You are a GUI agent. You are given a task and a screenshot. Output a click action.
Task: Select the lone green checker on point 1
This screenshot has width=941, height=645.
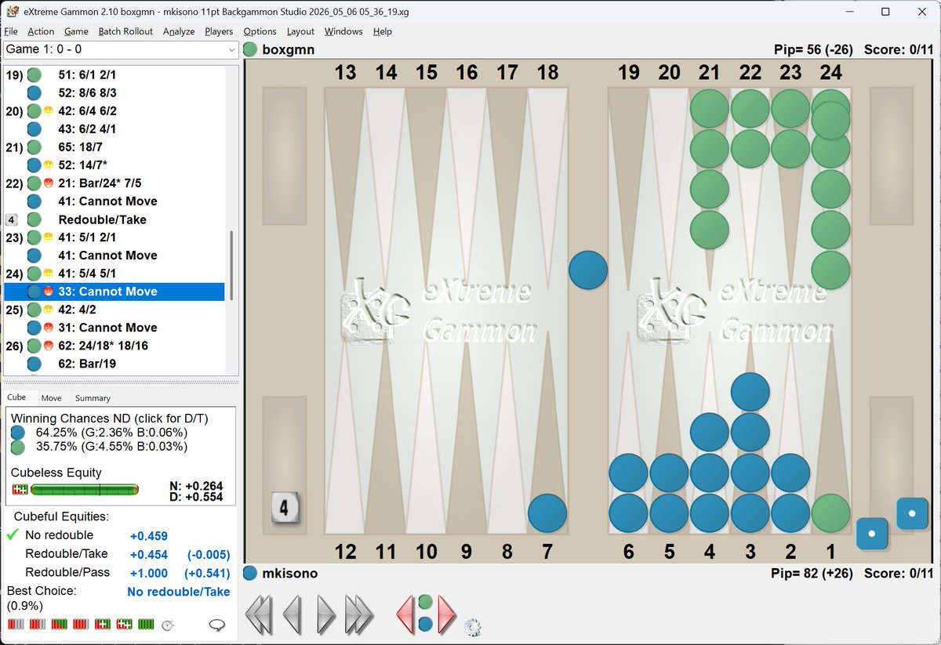pos(830,513)
